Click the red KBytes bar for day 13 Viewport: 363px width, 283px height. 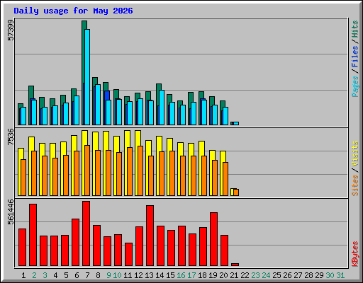150,236
